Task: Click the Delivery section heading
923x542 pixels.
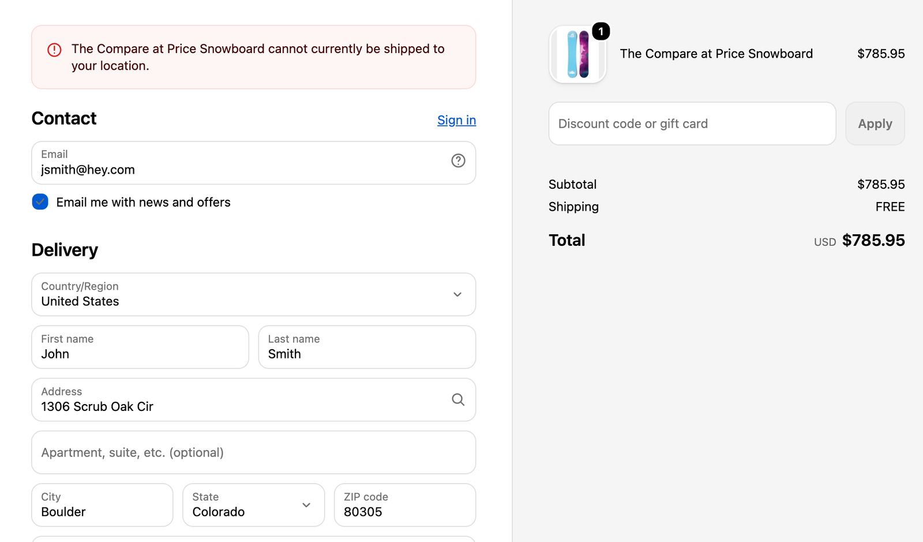Action: [x=65, y=250]
